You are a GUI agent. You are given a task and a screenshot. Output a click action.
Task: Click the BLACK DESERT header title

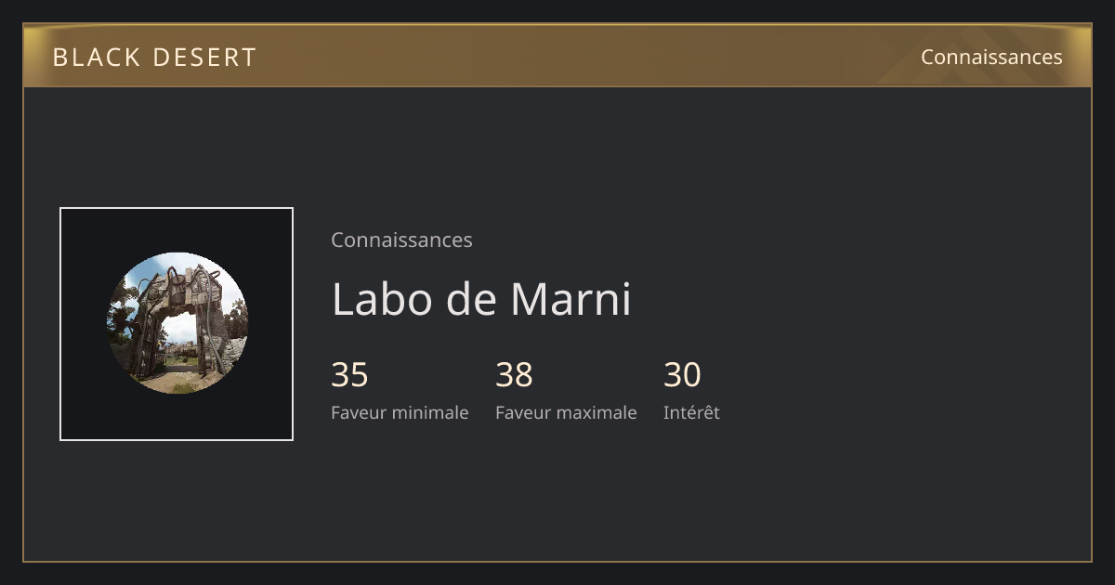[x=154, y=58]
